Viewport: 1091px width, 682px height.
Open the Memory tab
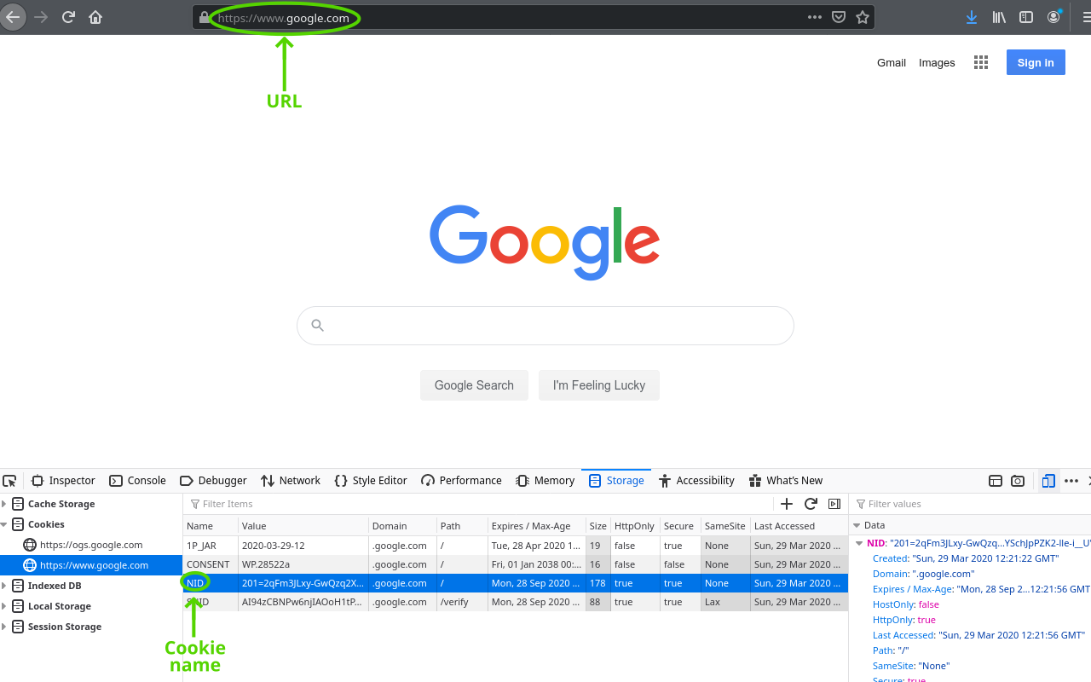(545, 481)
